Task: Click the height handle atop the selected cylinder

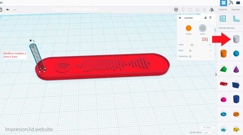Action: 33,46
